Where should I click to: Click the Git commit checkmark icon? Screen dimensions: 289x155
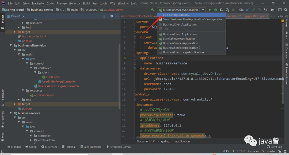[x=253, y=10]
